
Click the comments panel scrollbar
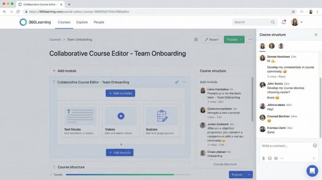320,107
